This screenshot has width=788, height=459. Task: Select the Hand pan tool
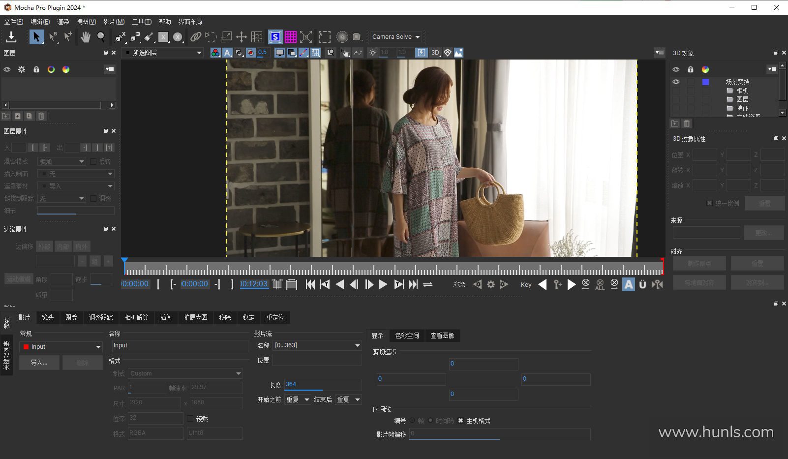click(x=86, y=37)
